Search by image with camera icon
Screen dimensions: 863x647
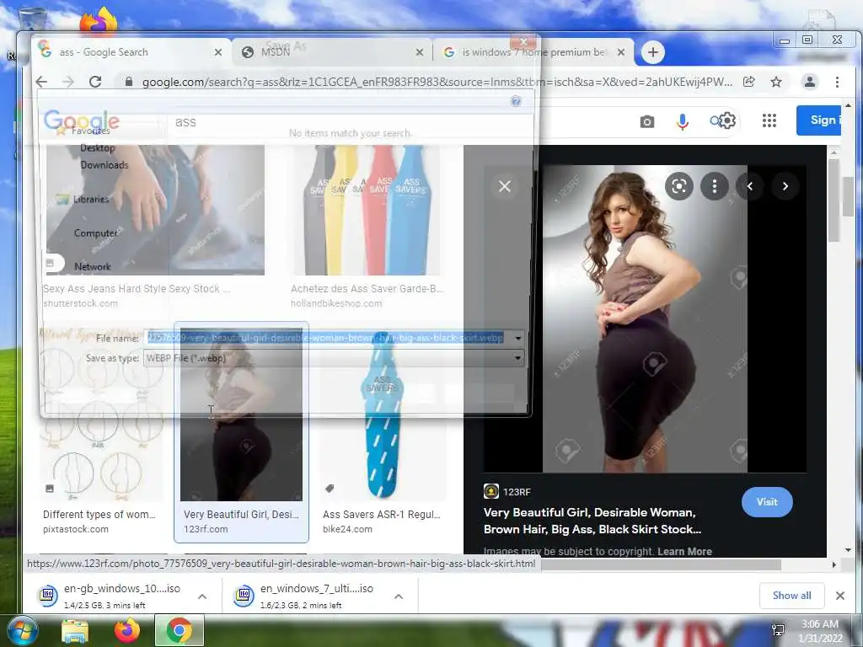(x=647, y=121)
